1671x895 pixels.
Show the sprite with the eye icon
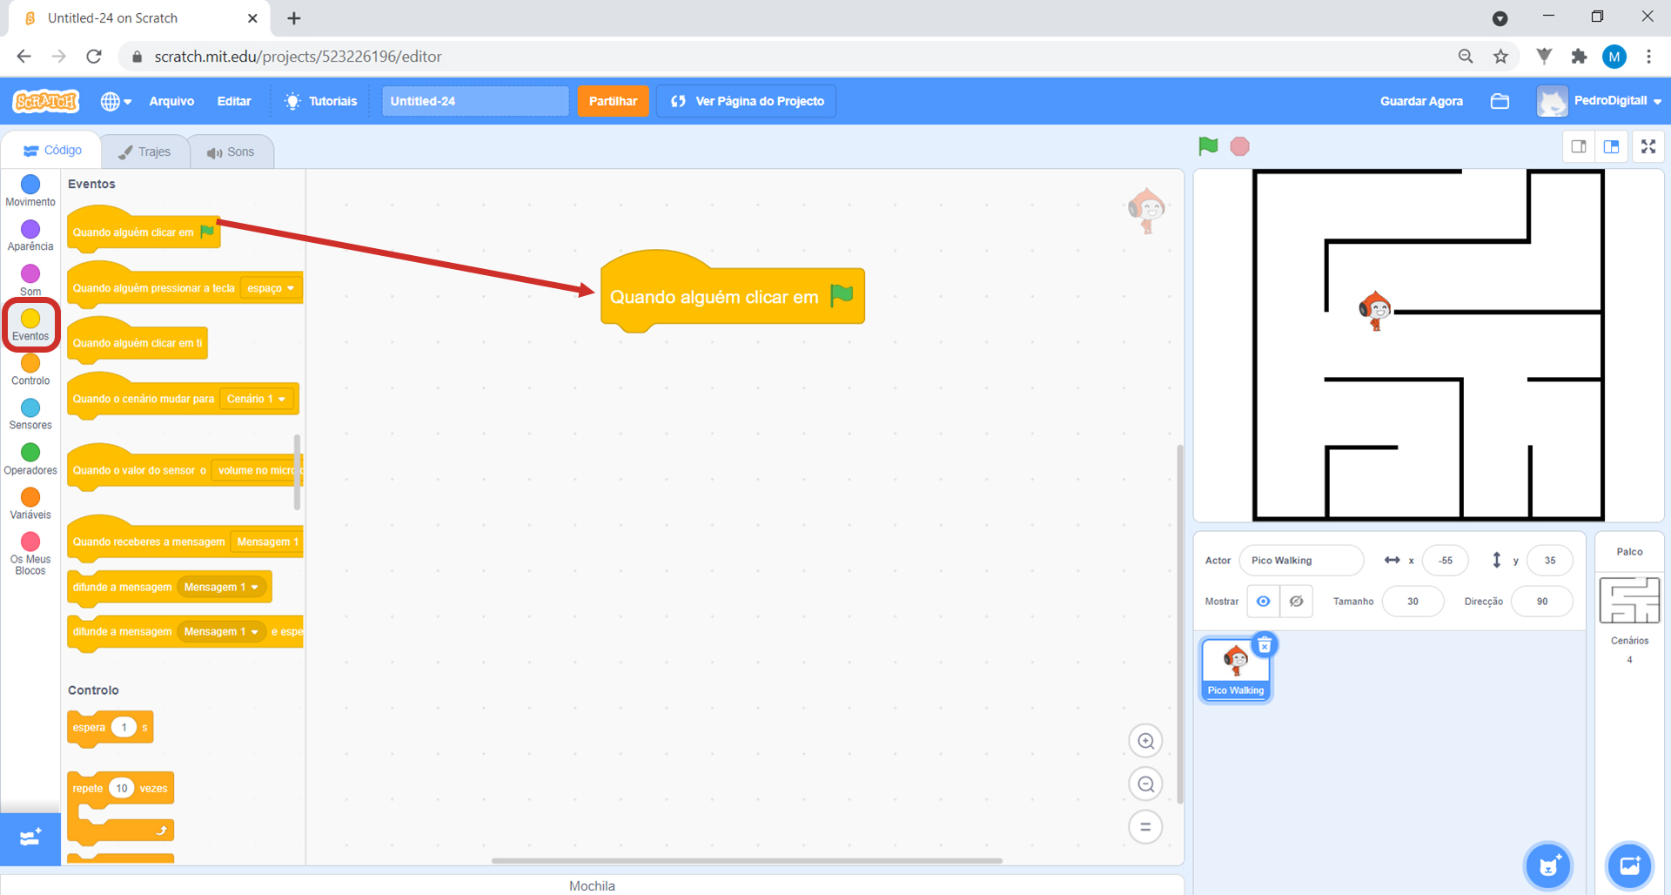tap(1264, 601)
